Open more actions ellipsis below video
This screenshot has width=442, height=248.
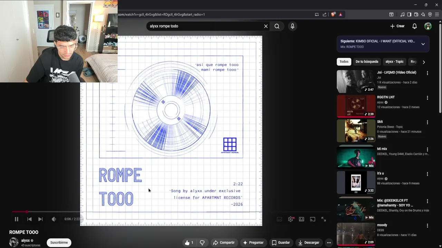tap(329, 242)
